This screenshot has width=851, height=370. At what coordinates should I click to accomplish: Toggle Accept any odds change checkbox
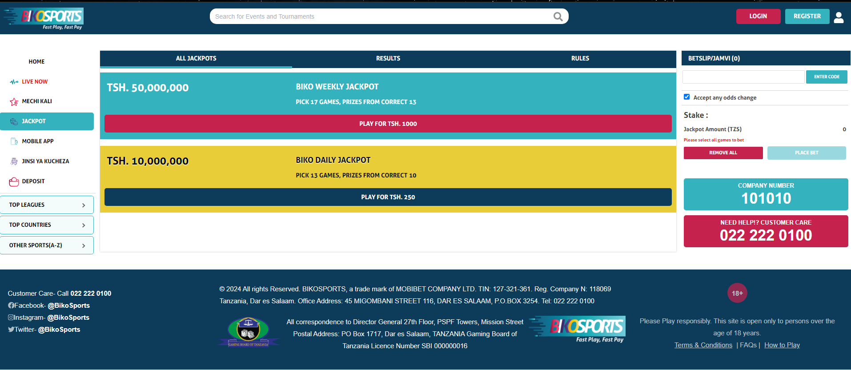coord(687,97)
